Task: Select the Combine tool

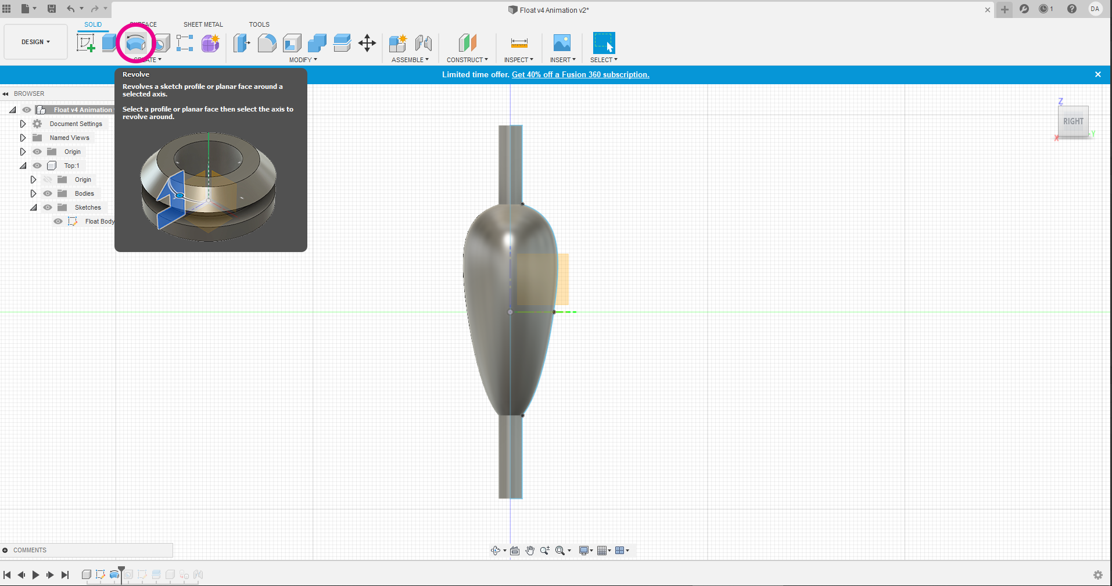Action: pyautogui.click(x=317, y=43)
